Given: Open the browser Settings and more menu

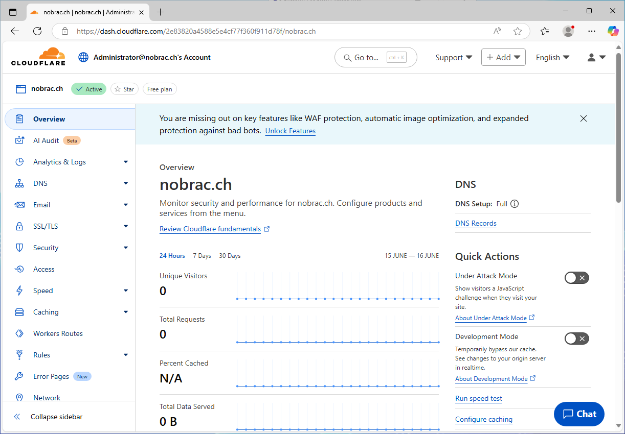Looking at the screenshot, I should tap(592, 31).
